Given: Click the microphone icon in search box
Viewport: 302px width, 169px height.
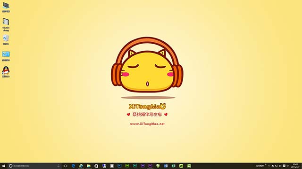Looking at the screenshot, I should 59,166.
